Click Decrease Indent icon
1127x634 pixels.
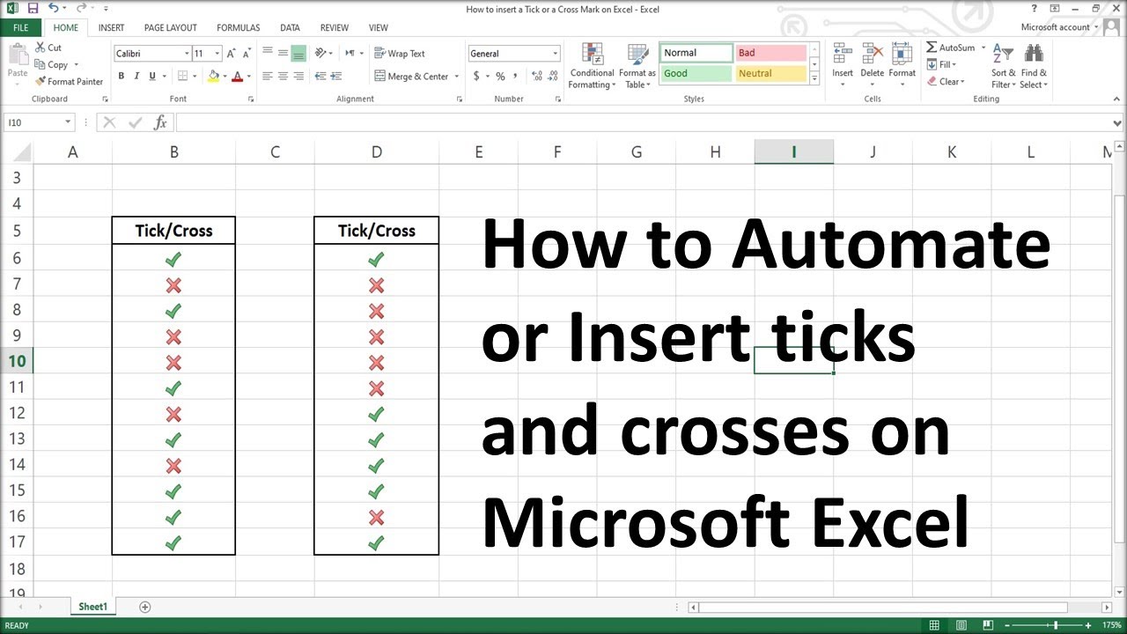click(x=320, y=77)
